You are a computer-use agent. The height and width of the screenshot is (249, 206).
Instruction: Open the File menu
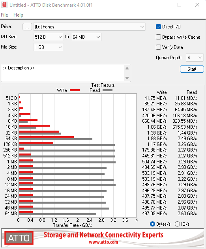click(x=4, y=15)
